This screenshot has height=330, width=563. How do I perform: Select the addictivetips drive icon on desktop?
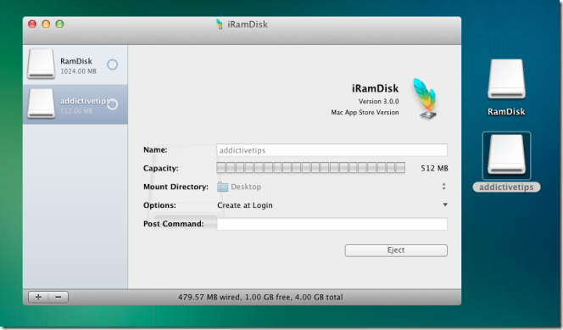click(506, 155)
